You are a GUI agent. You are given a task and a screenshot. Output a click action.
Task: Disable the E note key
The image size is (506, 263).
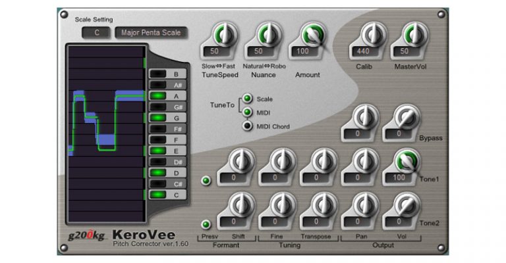coord(167,151)
